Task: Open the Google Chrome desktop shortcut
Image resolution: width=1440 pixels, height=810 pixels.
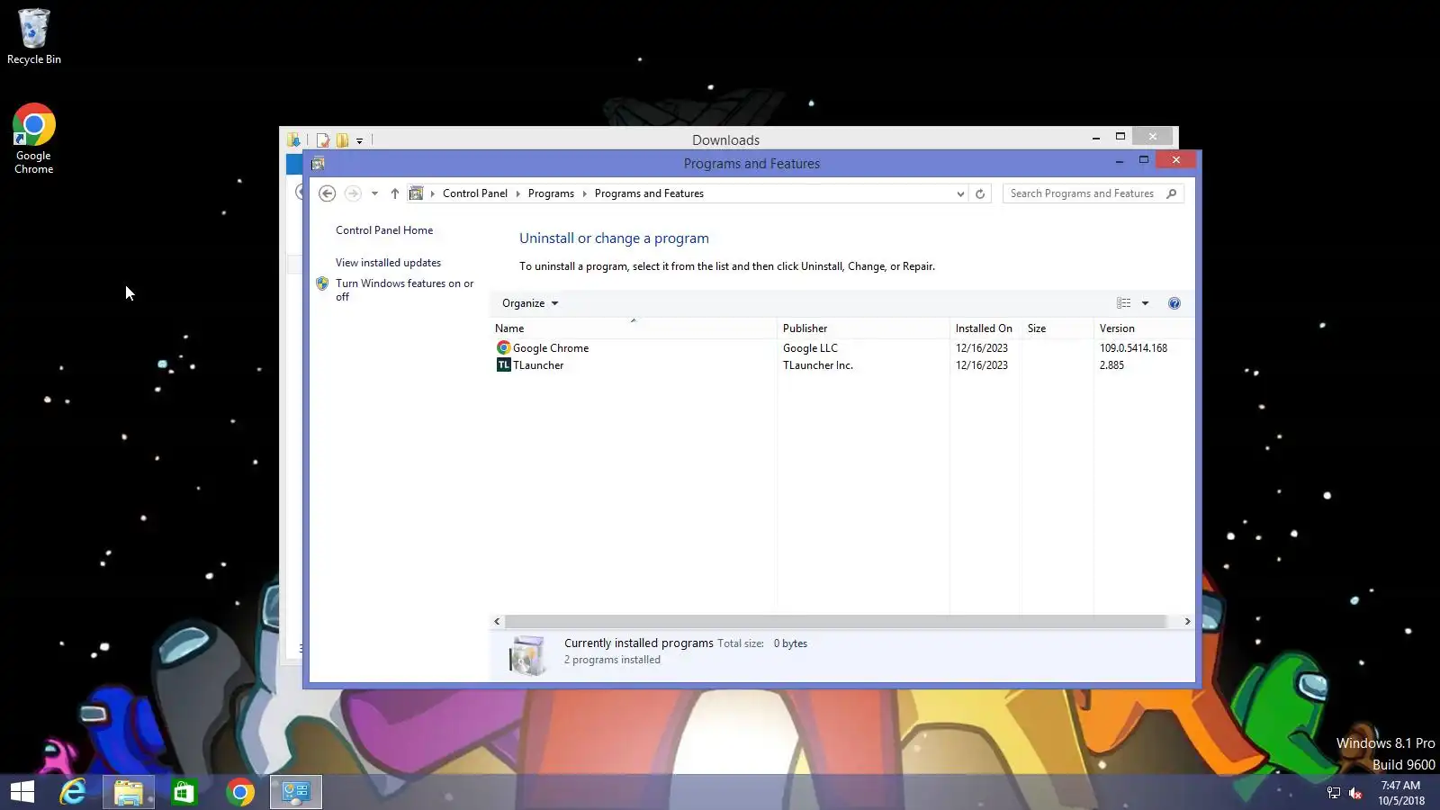Action: [x=34, y=139]
